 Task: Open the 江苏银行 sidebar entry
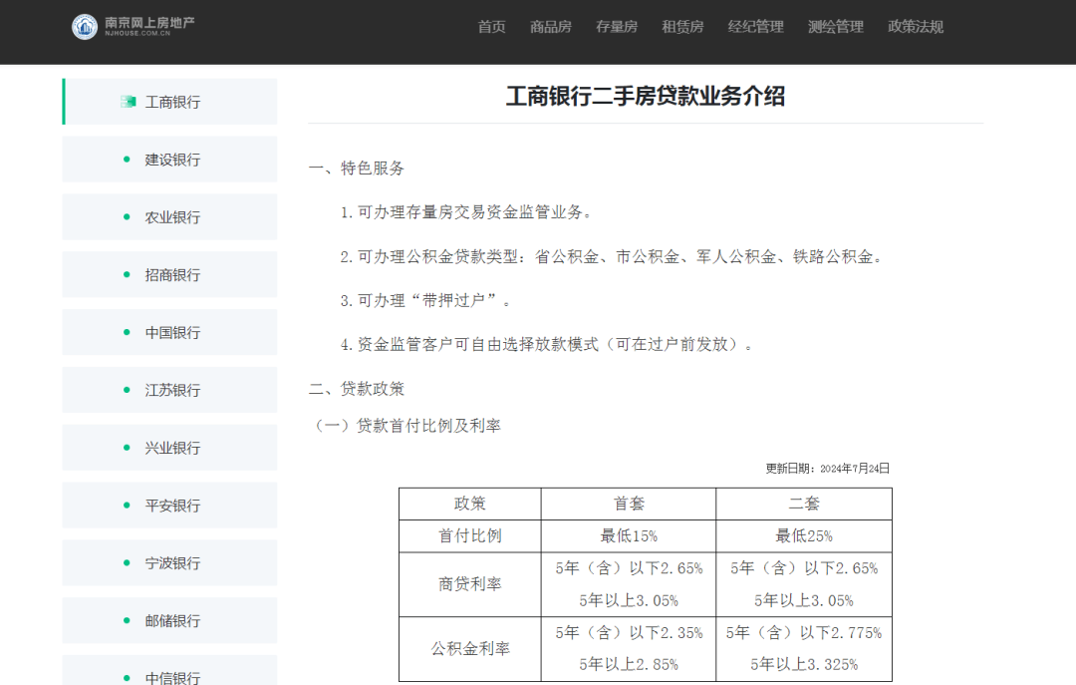(x=171, y=390)
